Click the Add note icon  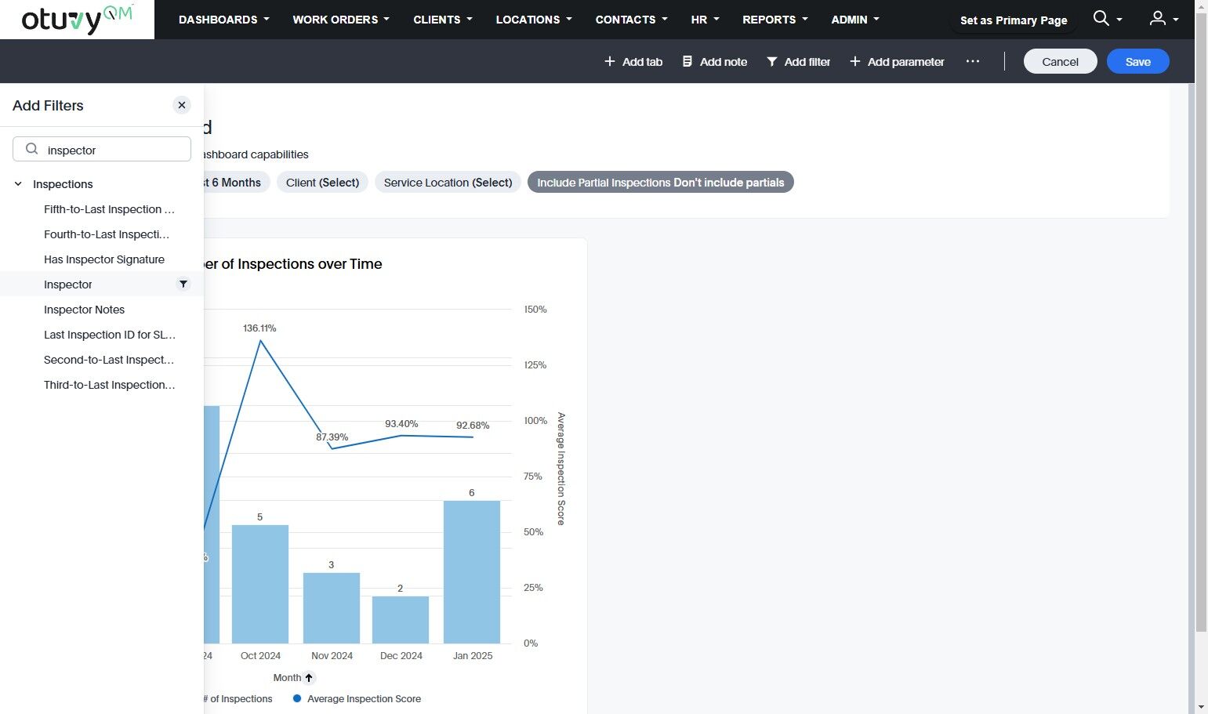pos(687,61)
